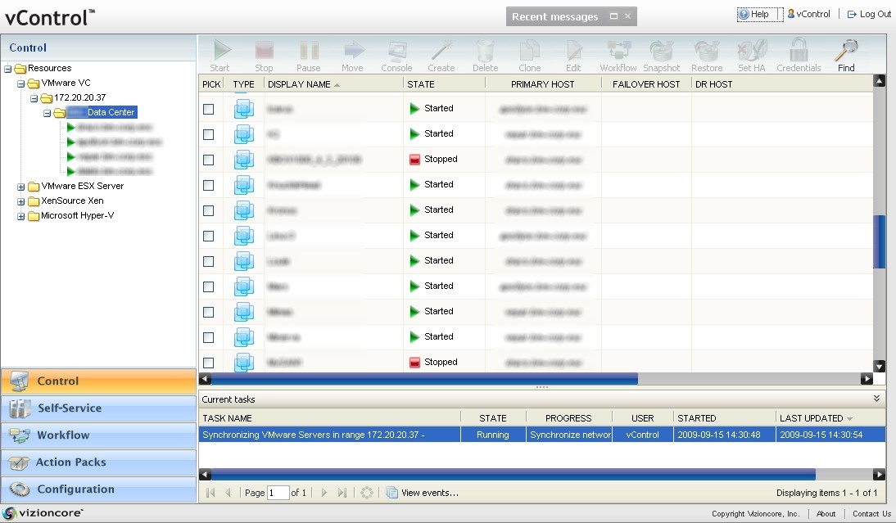The image size is (896, 523).
Task: Open the Workflow navigation section
Action: point(99,435)
